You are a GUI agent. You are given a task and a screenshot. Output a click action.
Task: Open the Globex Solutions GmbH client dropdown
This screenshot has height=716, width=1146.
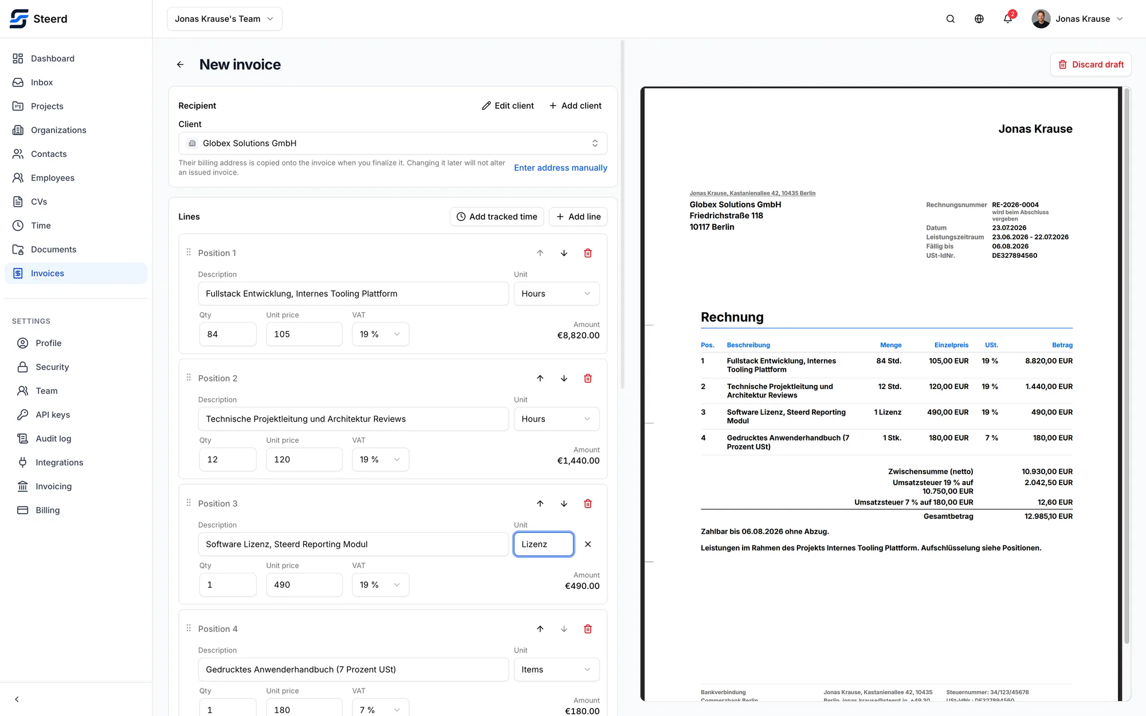(393, 143)
